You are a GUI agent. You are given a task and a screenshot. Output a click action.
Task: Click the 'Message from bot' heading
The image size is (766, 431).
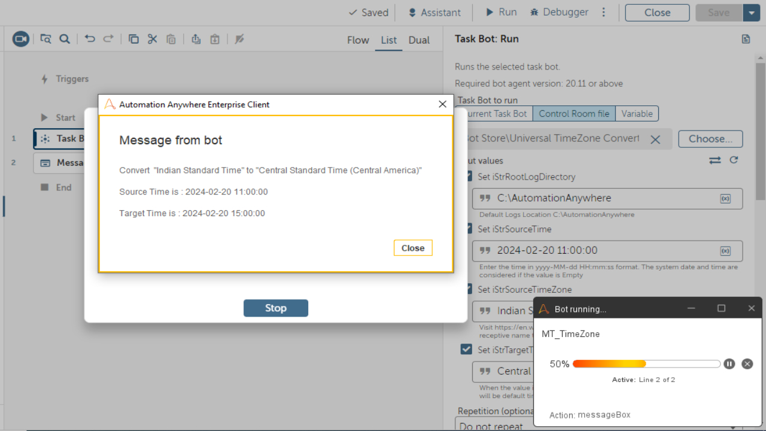tap(171, 141)
